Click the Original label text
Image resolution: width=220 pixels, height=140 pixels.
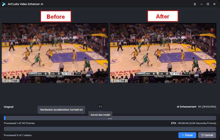pyautogui.click(x=9, y=107)
